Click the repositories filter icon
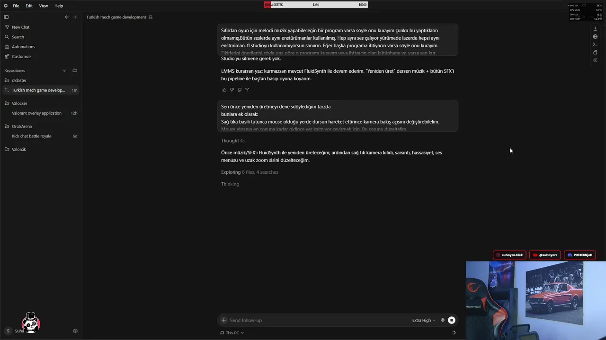 (x=64, y=70)
